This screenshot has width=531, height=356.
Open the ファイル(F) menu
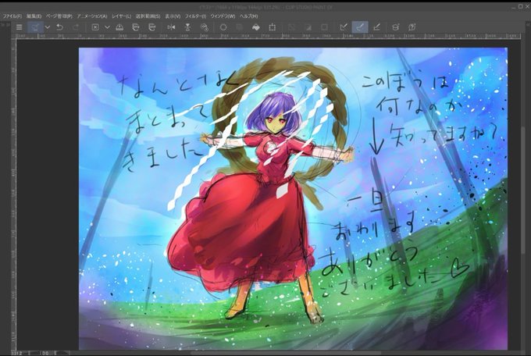(12, 16)
